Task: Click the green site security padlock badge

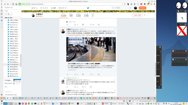Action: [20, 4]
